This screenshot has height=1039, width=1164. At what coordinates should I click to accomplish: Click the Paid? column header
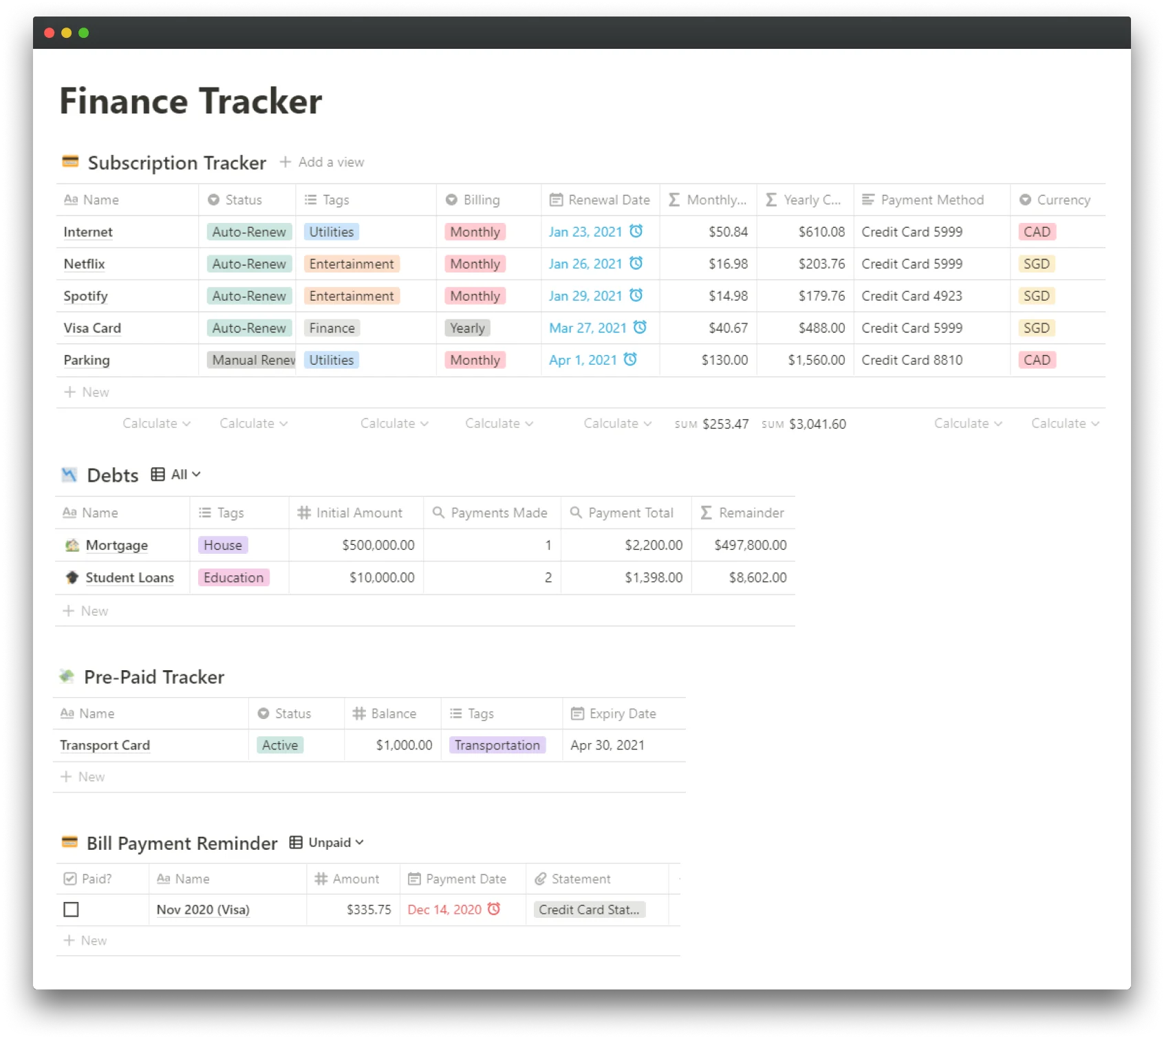click(x=103, y=879)
